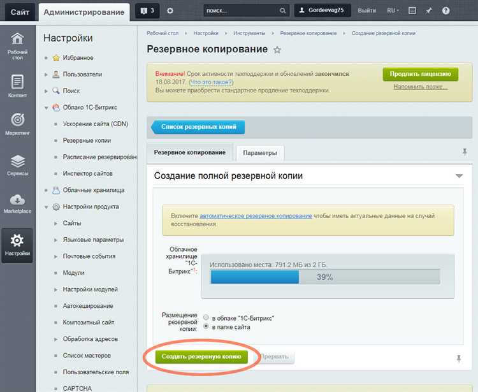
Task: Open Список резервных копий button
Action: pos(198,127)
